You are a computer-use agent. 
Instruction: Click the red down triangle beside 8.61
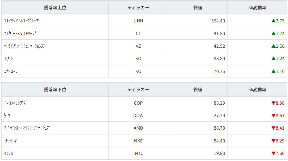(x=273, y=116)
